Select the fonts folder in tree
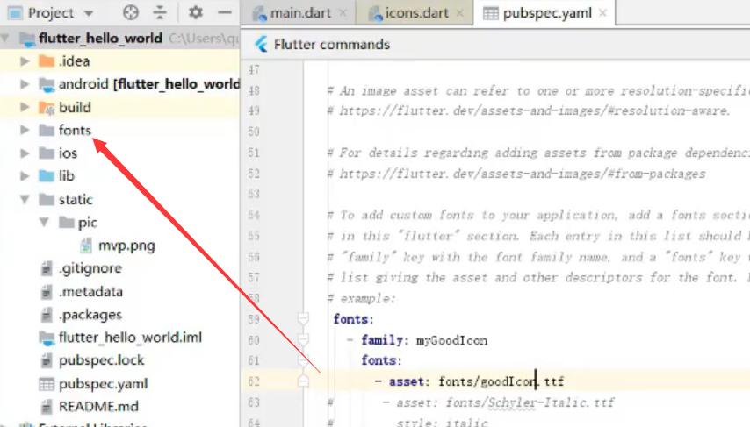750x427 pixels. pyautogui.click(x=75, y=130)
